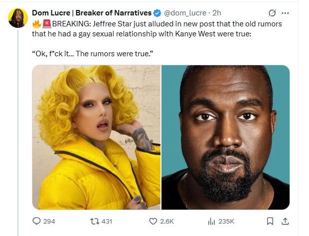Toggle the repost arrows icon

click(x=94, y=221)
